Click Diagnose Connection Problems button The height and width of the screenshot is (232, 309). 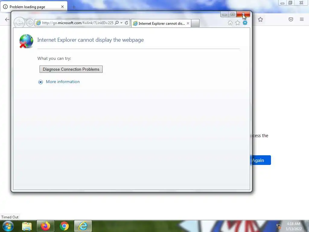71,69
